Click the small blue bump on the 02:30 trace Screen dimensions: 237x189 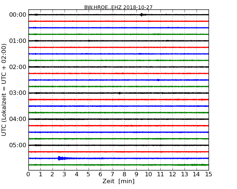158,80
